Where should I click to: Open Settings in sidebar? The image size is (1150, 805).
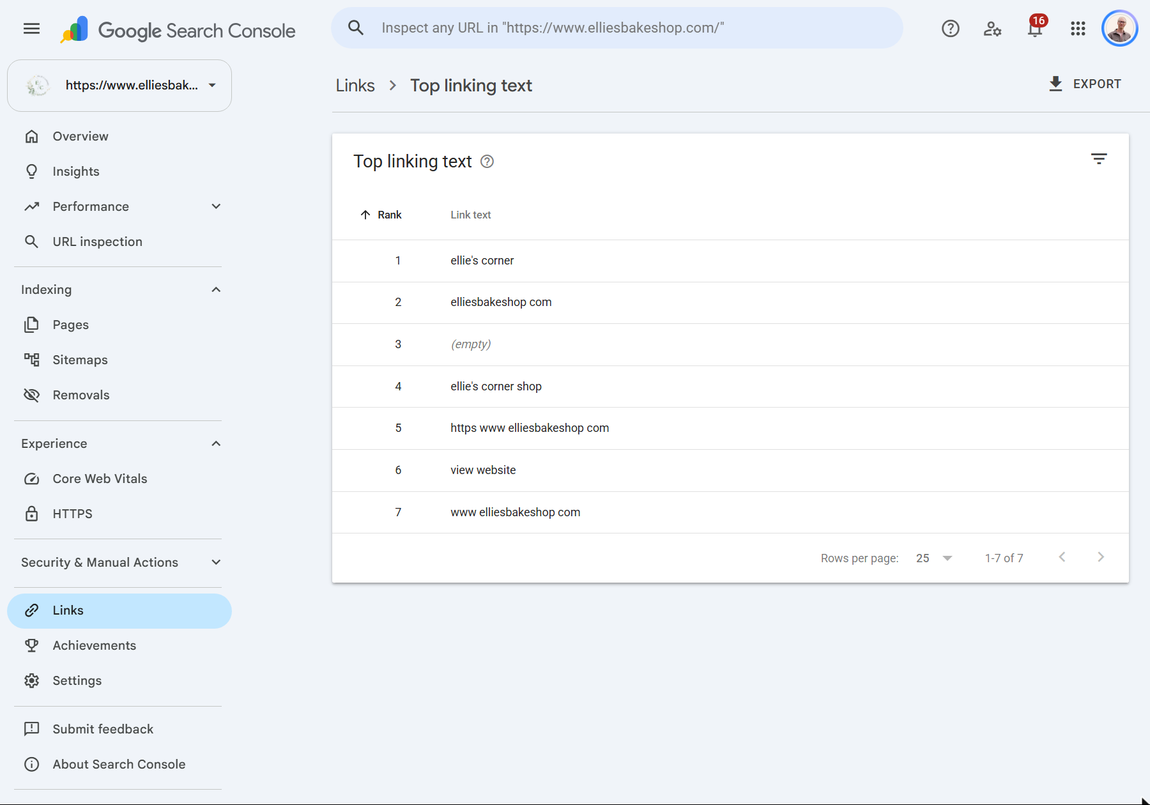click(119, 680)
